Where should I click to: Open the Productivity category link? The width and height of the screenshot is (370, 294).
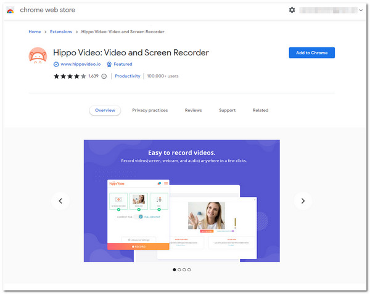(128, 76)
